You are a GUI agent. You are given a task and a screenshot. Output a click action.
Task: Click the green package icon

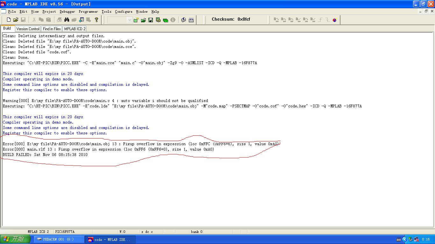(165, 20)
